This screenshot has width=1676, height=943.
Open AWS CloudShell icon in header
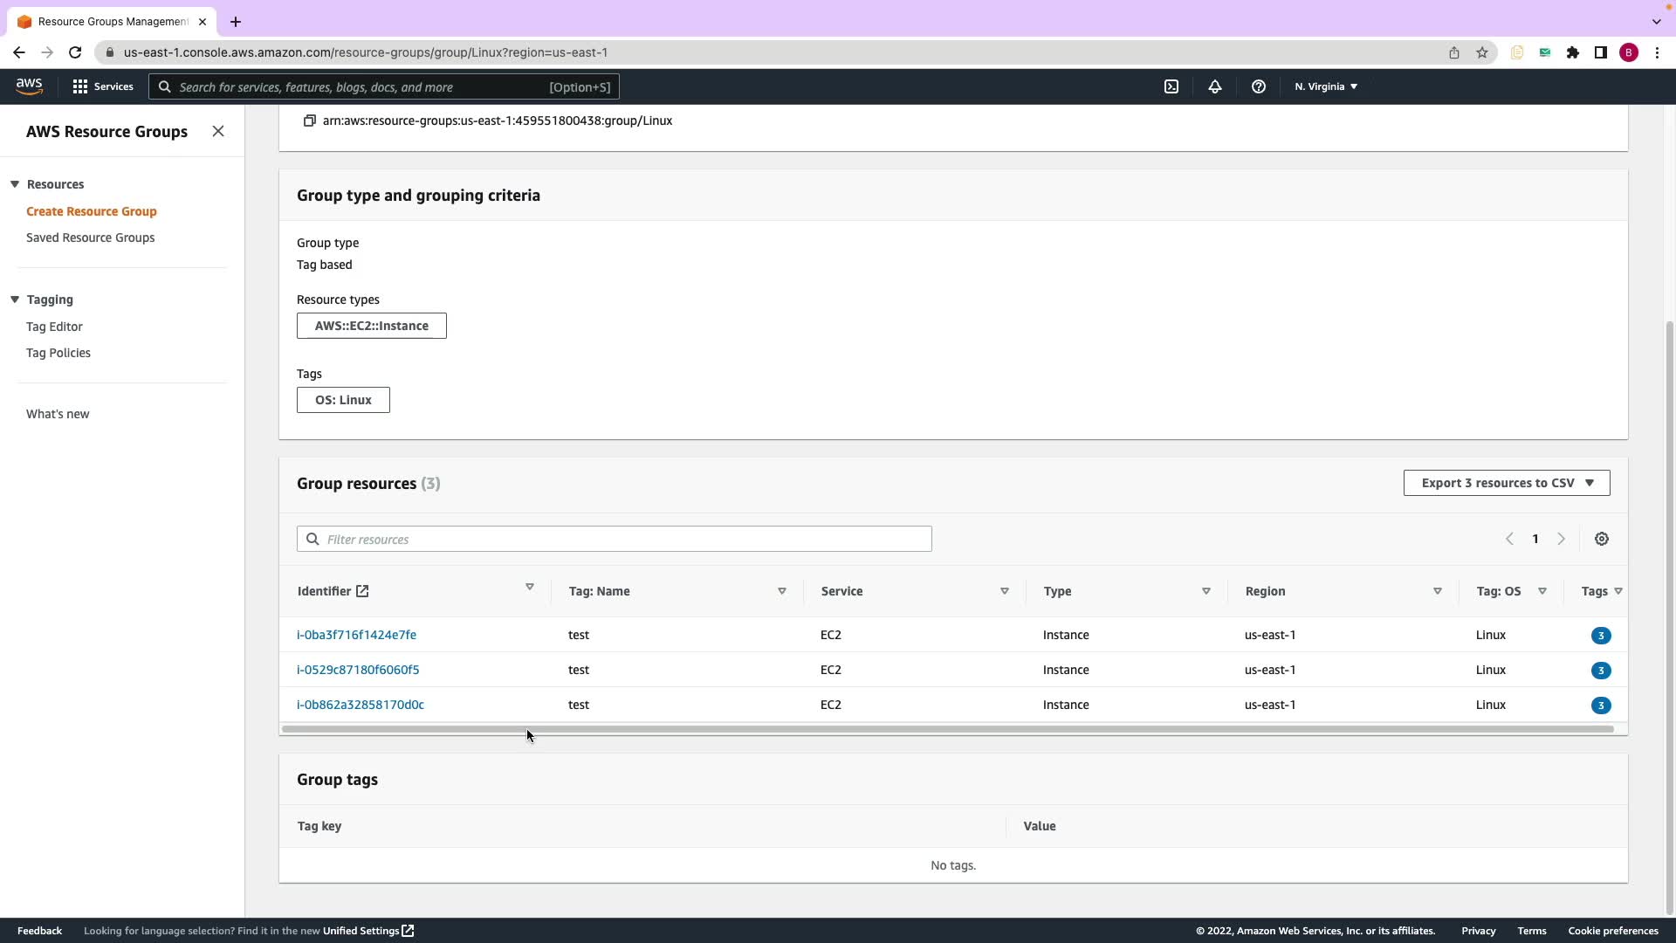coord(1171,86)
